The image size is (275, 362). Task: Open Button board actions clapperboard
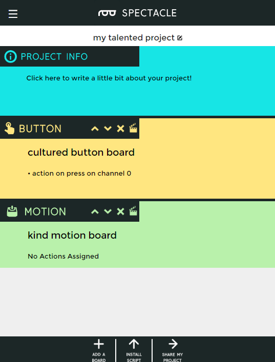point(133,128)
